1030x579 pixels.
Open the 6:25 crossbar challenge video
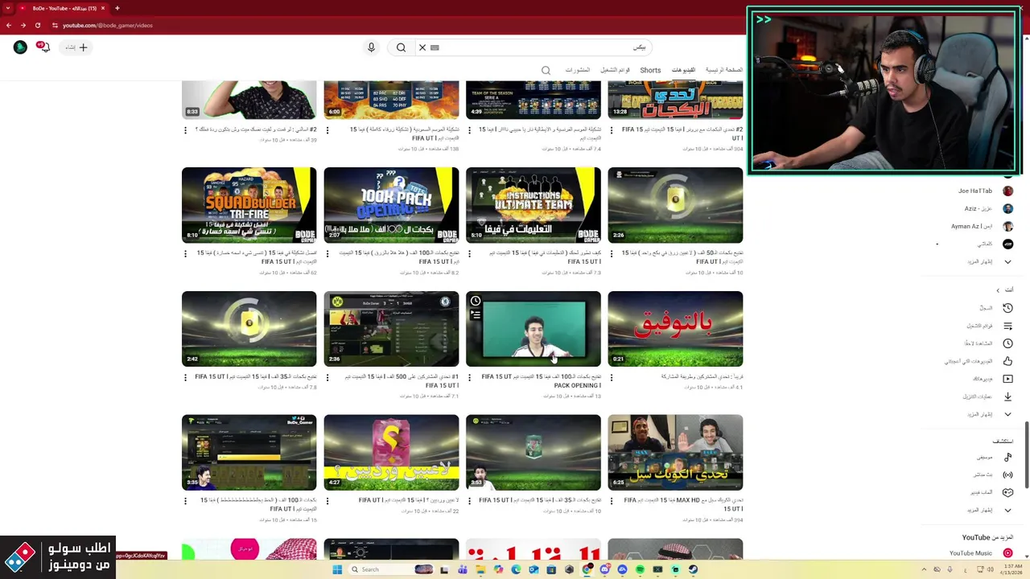[x=675, y=453]
